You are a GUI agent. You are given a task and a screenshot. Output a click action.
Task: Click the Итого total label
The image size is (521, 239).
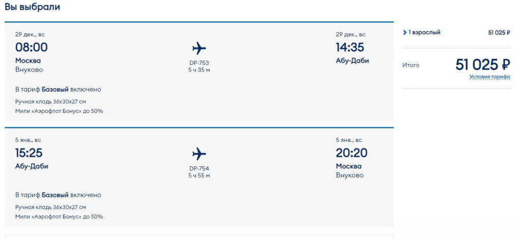point(411,66)
